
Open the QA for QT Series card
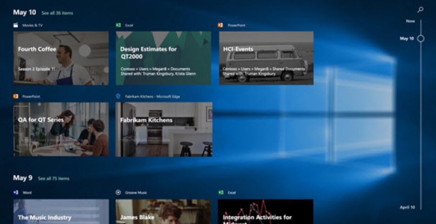(61, 129)
